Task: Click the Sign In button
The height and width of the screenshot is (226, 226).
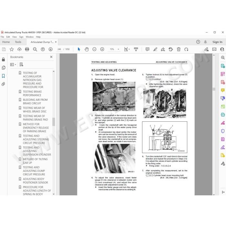Action: click(x=217, y=42)
